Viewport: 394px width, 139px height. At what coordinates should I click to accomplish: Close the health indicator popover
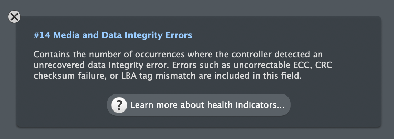[14, 17]
